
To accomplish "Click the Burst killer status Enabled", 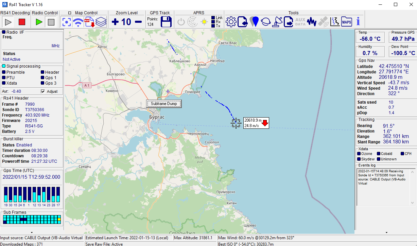I will click(x=24, y=145).
